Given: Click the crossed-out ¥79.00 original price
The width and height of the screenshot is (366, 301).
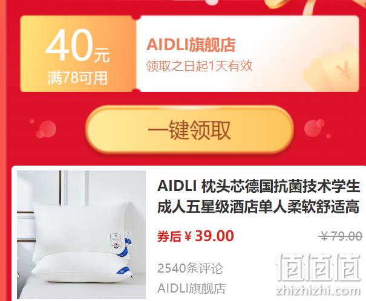Looking at the screenshot, I should (341, 236).
